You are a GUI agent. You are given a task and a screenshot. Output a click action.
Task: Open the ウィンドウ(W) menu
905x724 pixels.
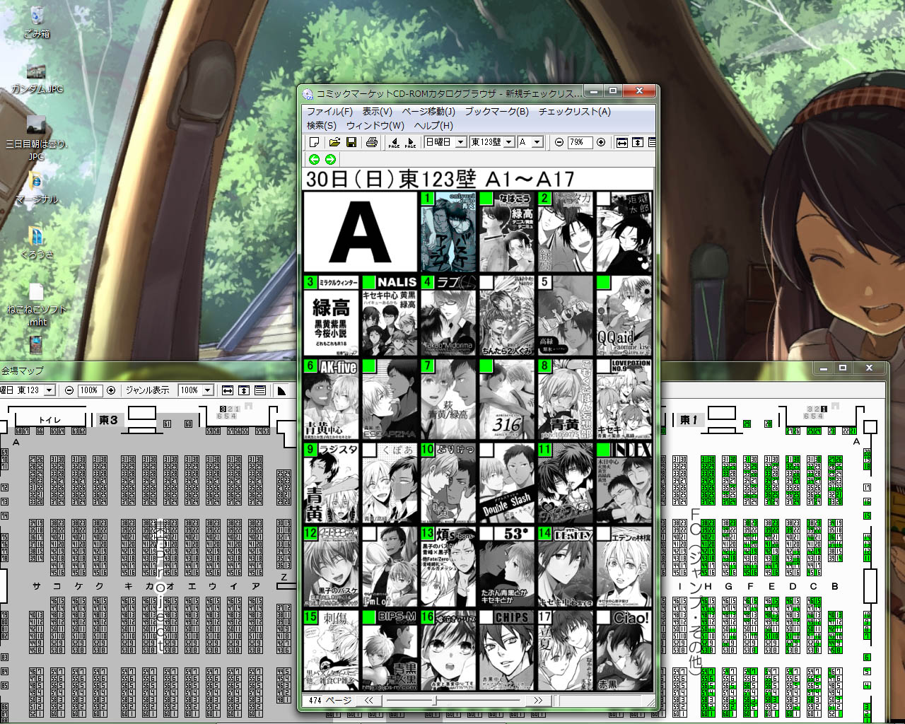pyautogui.click(x=375, y=126)
